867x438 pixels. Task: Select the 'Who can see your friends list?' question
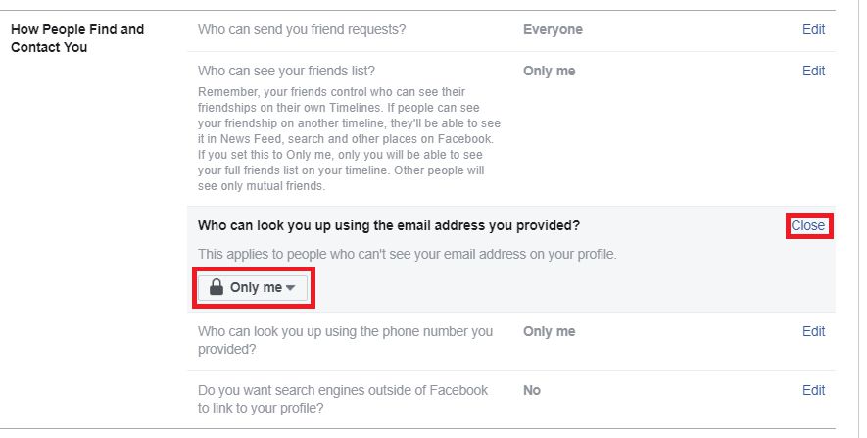point(286,71)
